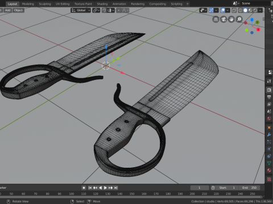The height and width of the screenshot is (204, 273).
Task: Open the gizmo options dropdown arrow
Action: pos(216,10)
